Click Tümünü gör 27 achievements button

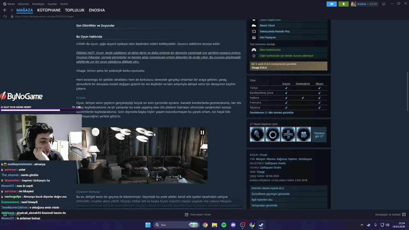coord(319,134)
